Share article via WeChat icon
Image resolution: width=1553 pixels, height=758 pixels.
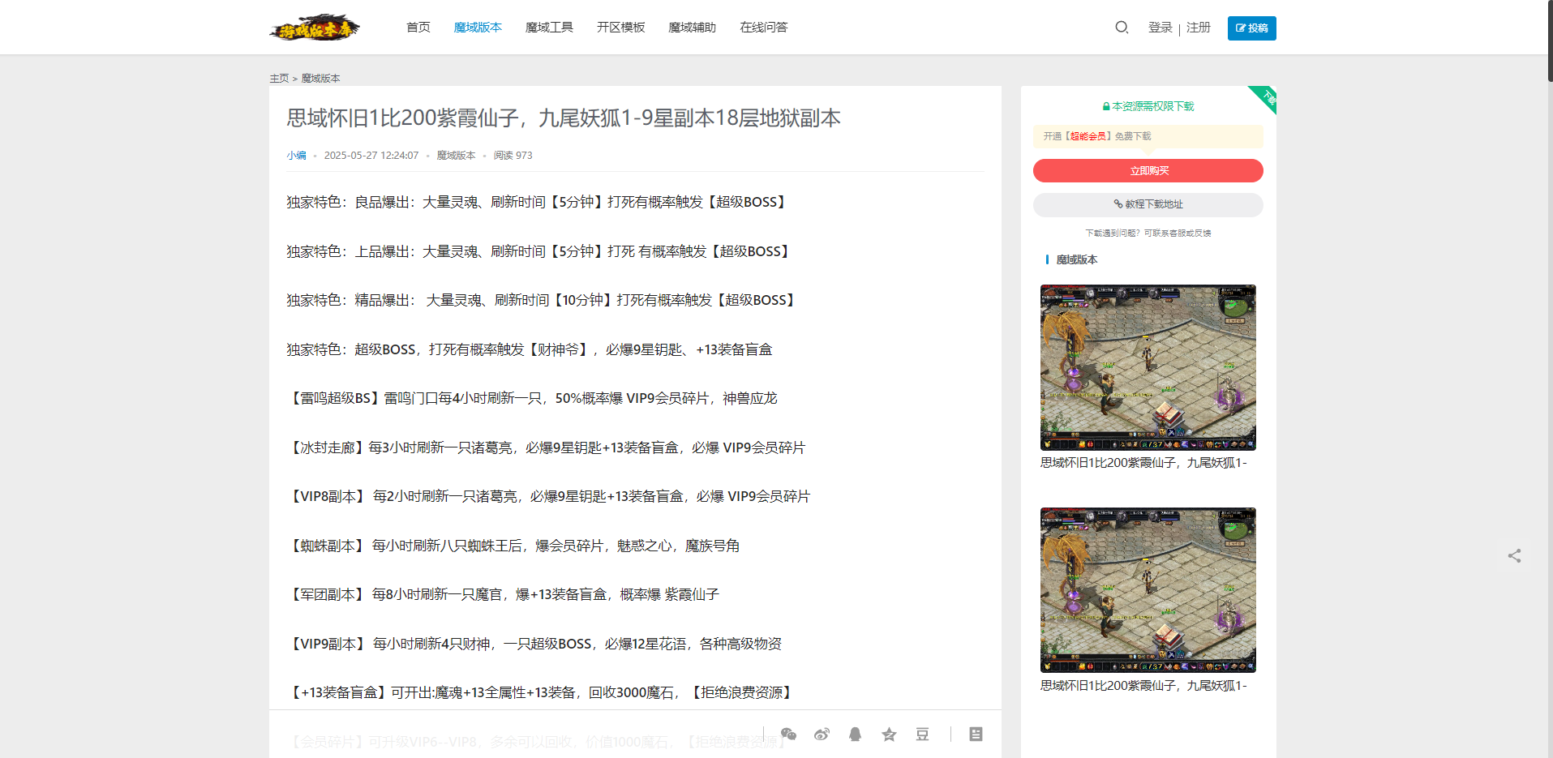[788, 734]
